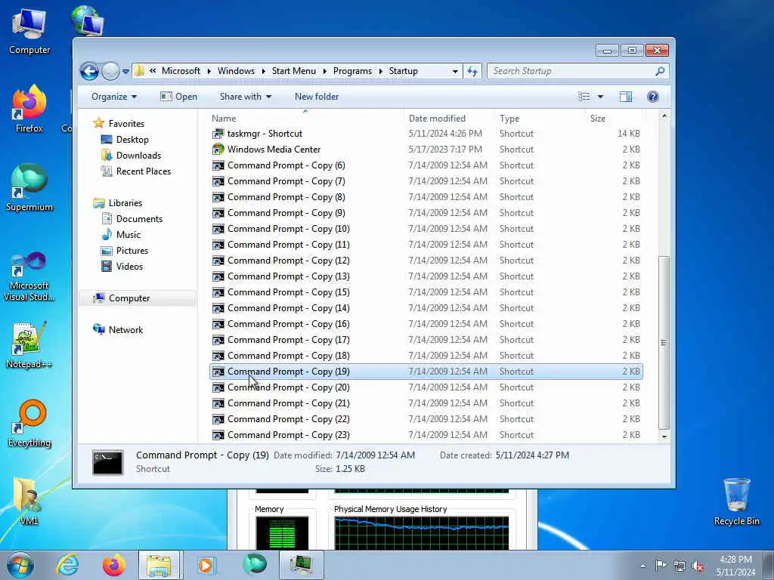
Task: Open address bar history dropdown arrow
Action: (x=455, y=71)
